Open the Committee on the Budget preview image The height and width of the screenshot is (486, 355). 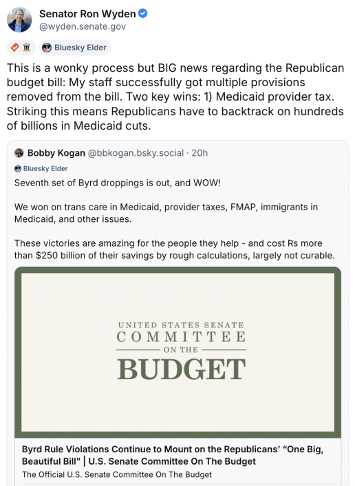pyautogui.click(x=177, y=352)
